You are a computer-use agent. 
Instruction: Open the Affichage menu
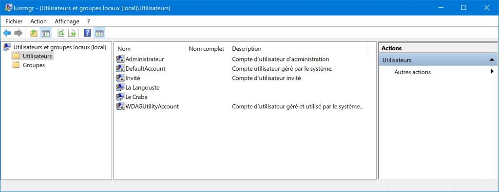pyautogui.click(x=67, y=21)
